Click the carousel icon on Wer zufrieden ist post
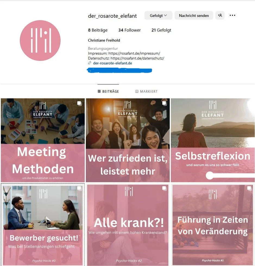The height and width of the screenshot is (266, 255). pos(164,103)
